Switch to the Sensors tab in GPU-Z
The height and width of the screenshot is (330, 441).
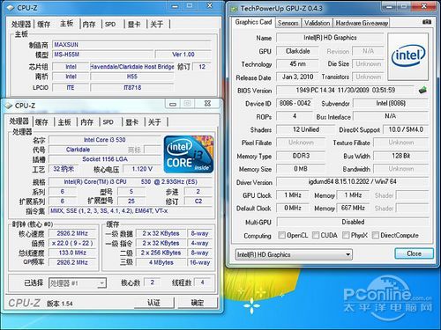288,23
